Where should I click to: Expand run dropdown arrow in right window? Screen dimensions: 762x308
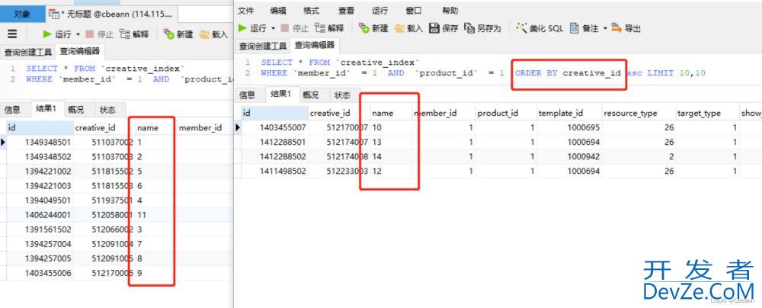(273, 28)
